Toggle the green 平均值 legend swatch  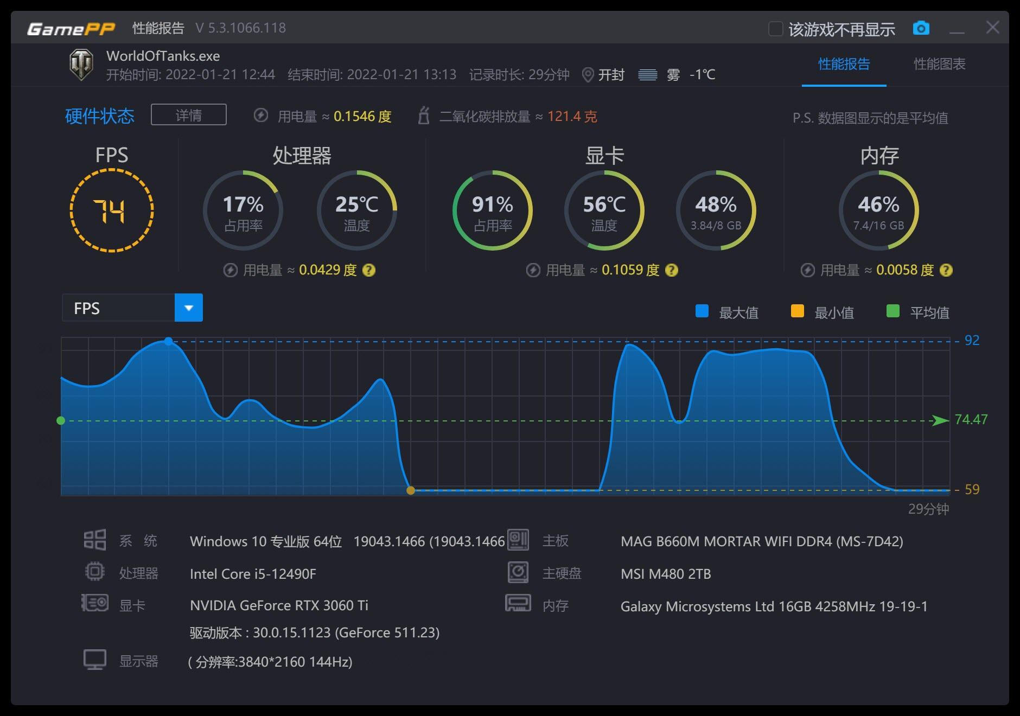(x=892, y=311)
